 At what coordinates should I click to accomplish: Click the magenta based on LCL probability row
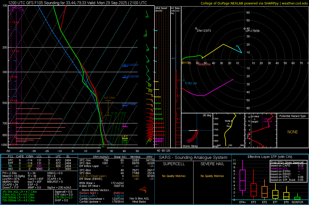[287, 168]
